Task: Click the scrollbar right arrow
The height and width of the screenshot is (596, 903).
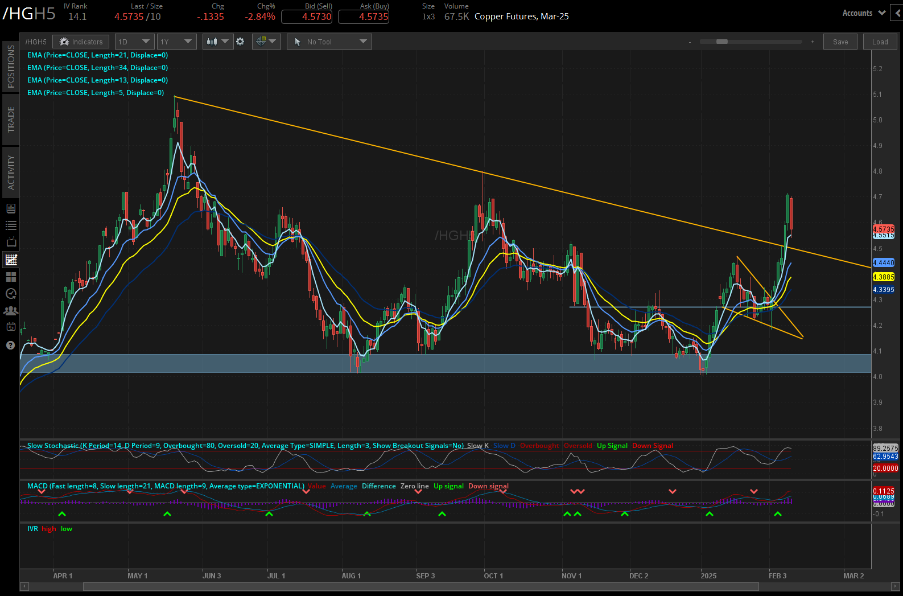Action: [x=896, y=586]
